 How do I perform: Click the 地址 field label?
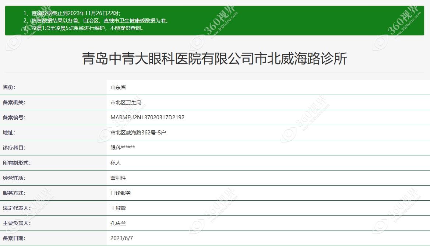coord(9,133)
